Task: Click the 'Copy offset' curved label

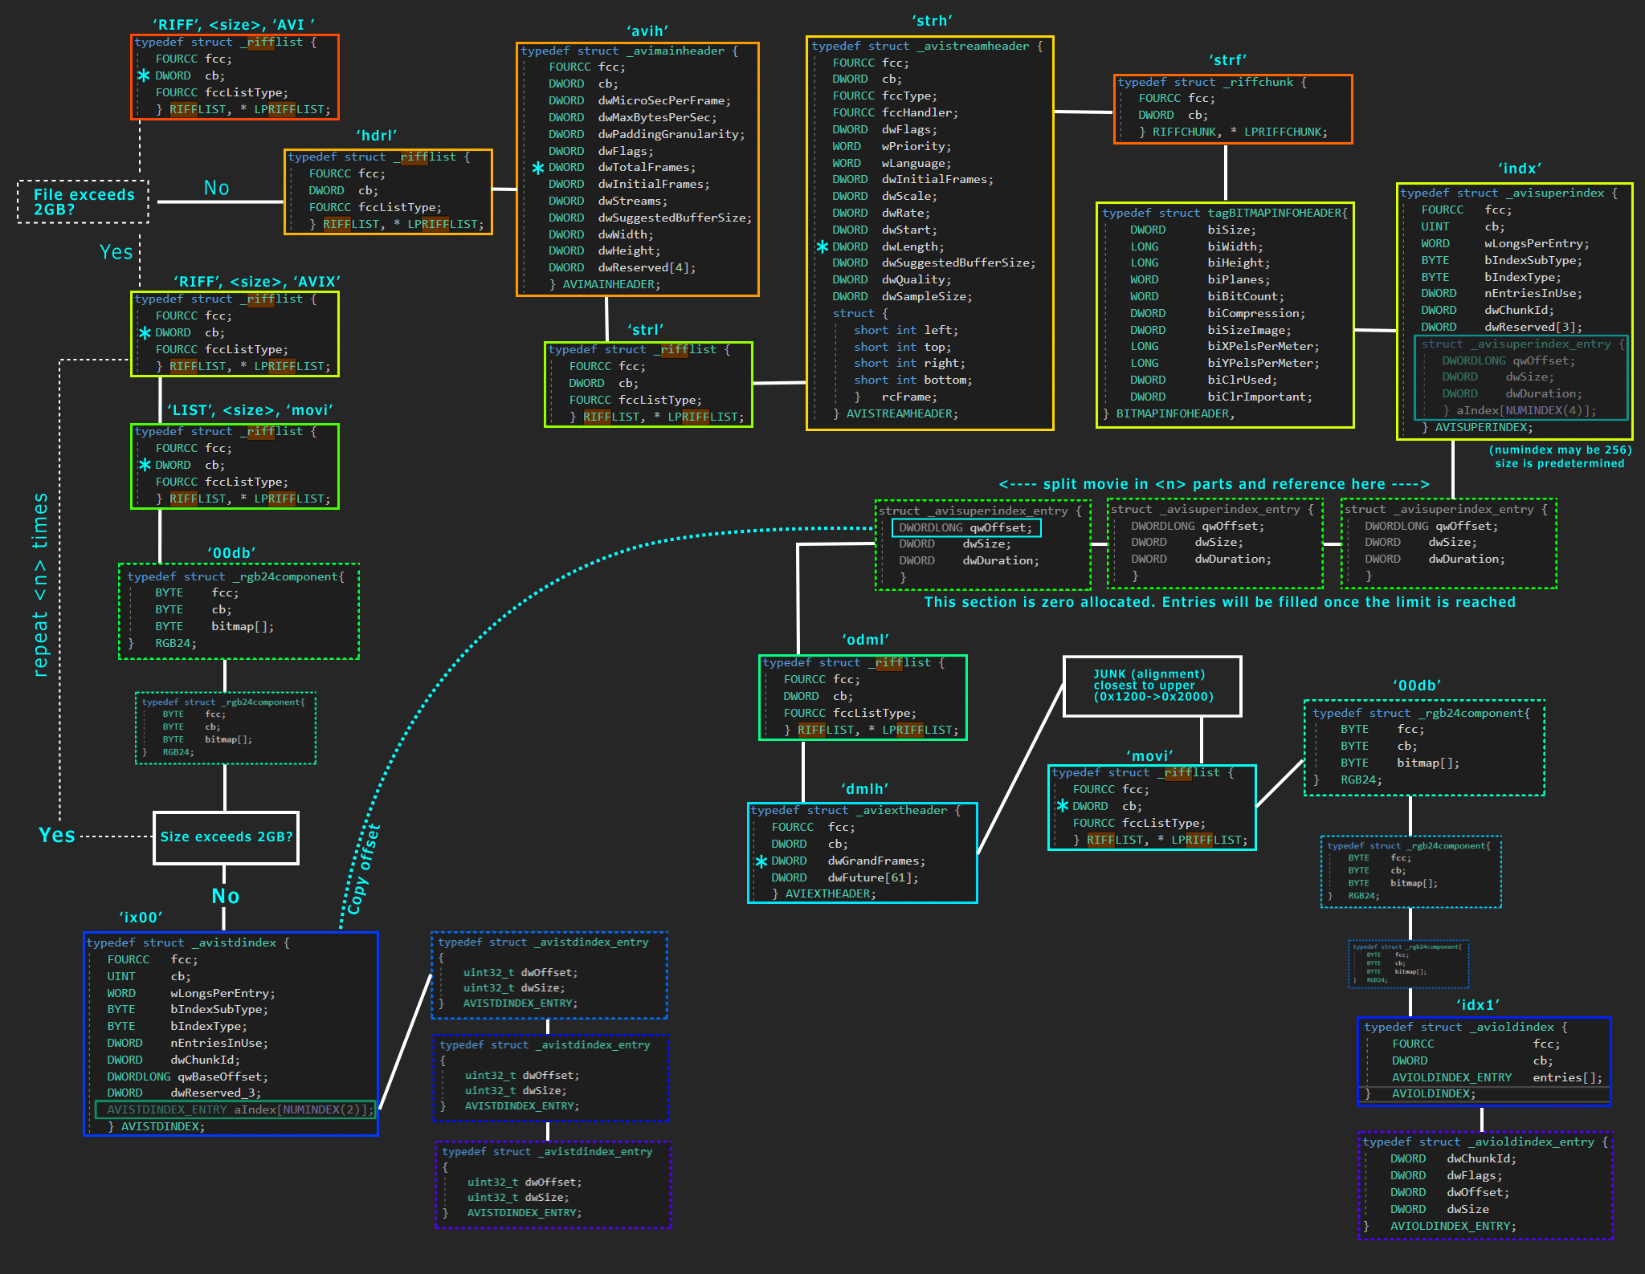Action: [363, 869]
